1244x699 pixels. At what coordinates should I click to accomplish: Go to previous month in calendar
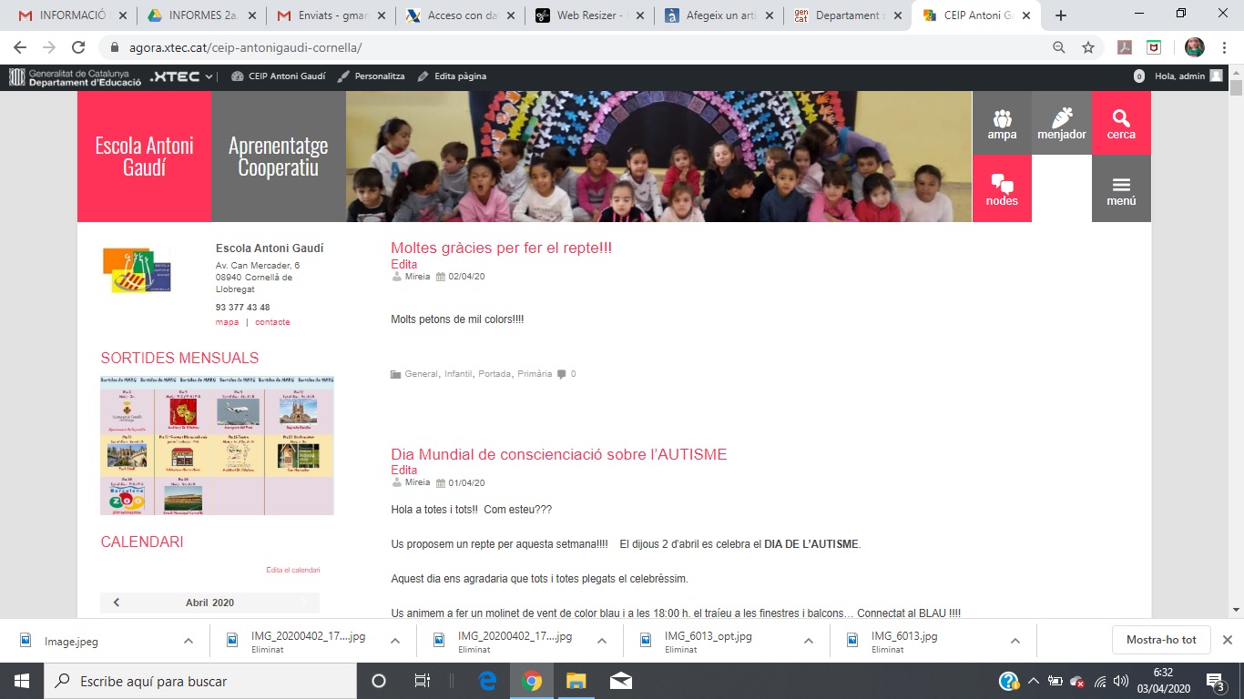117,603
